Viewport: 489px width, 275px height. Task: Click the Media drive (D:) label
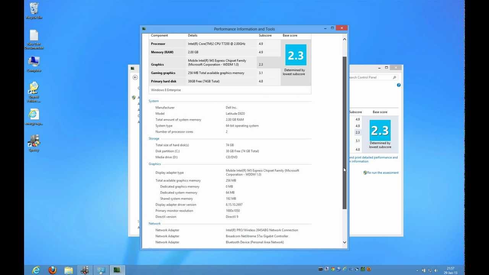[x=167, y=157]
